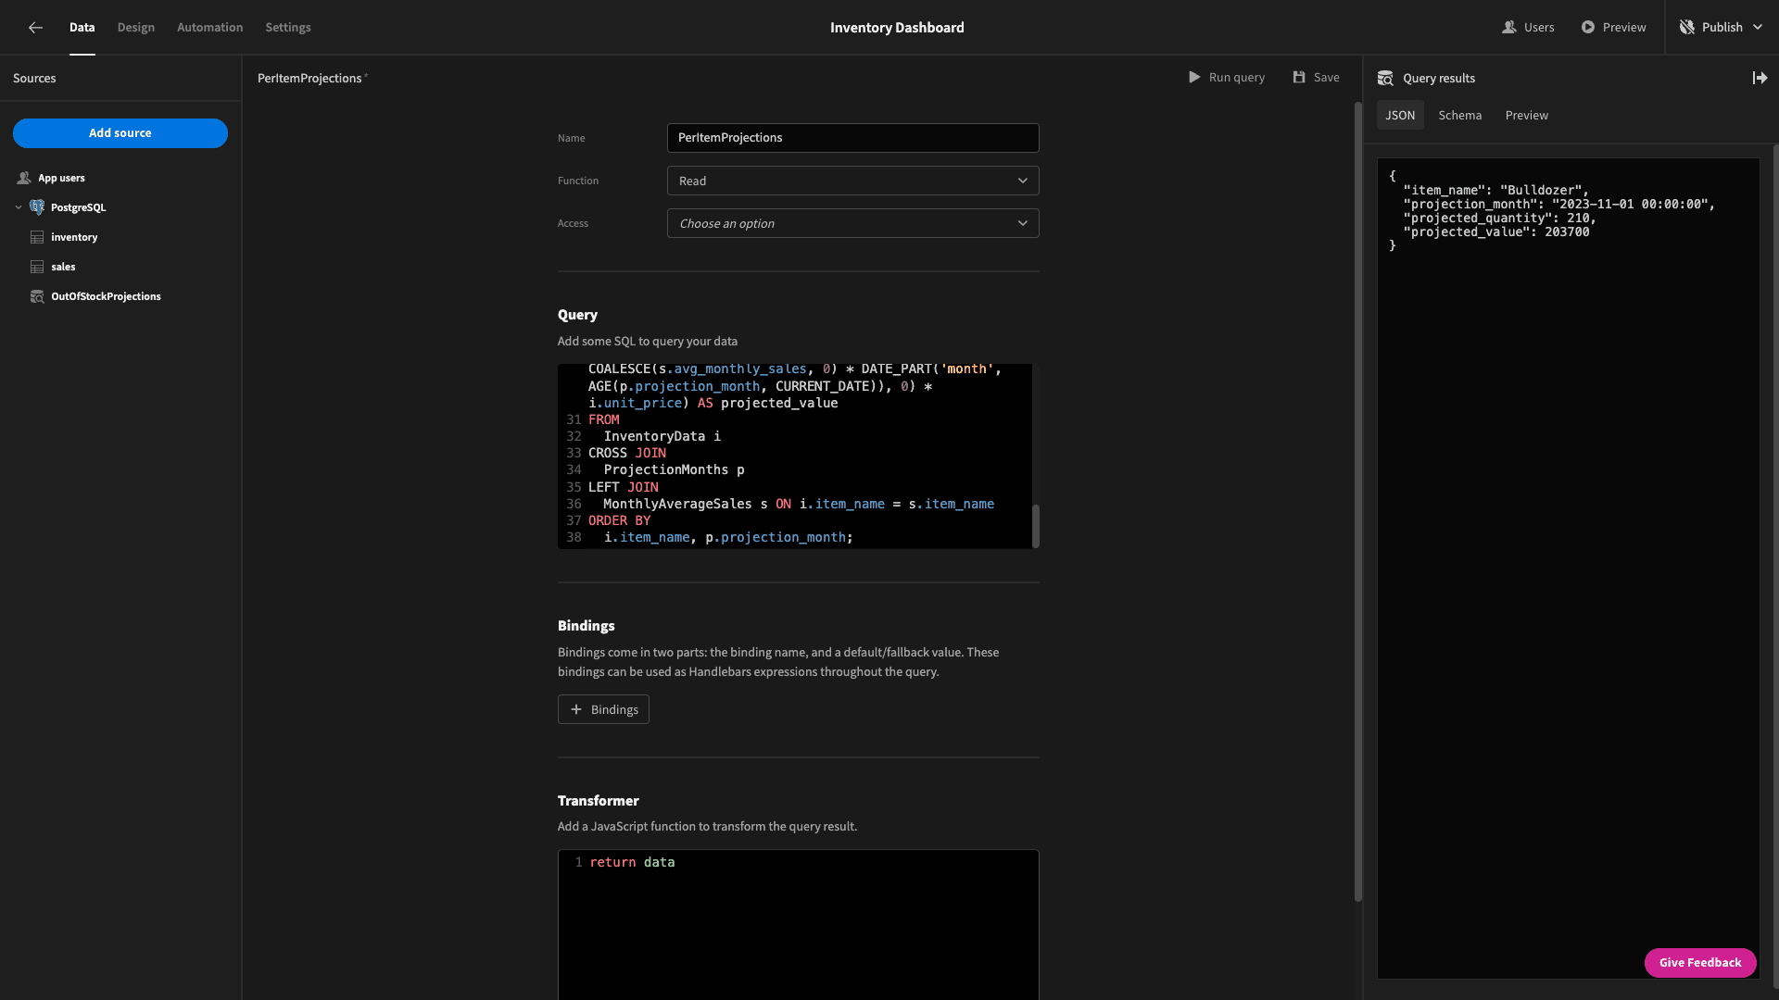This screenshot has height=1000, width=1779.
Task: Click the transformer code editor
Action: click(798, 924)
